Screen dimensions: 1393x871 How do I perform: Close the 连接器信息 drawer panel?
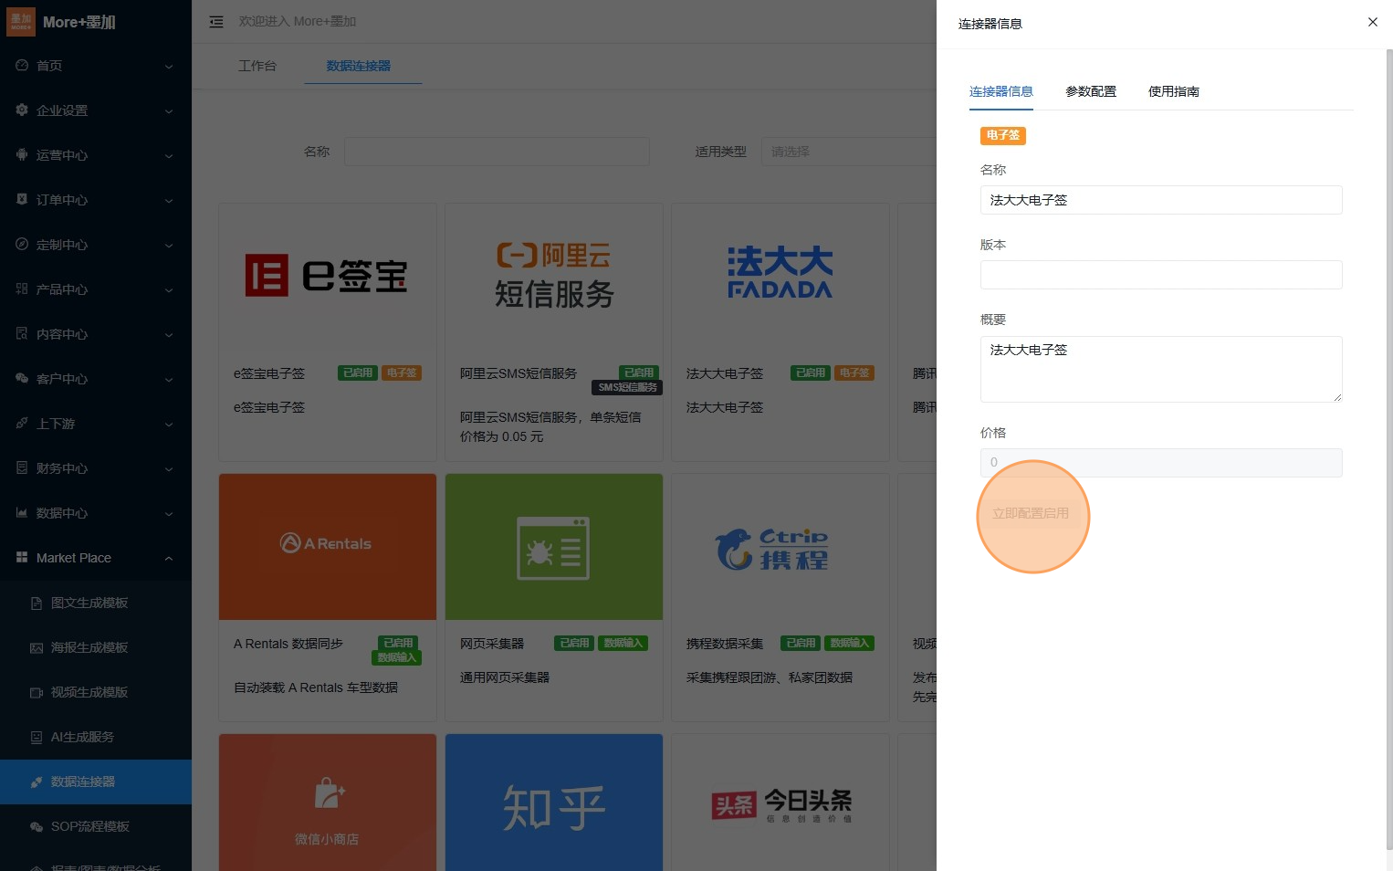1372,22
